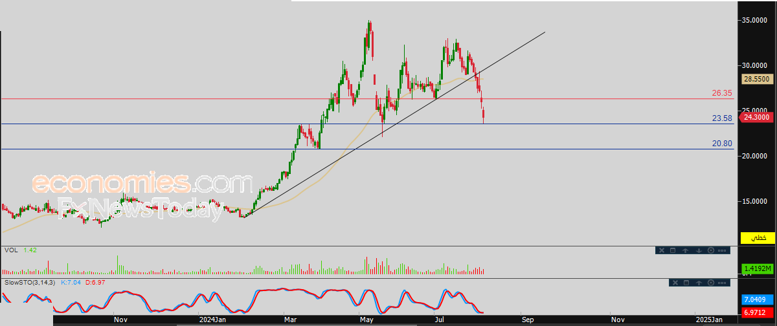Click the 24.3000 current price tag
Image resolution: width=777 pixels, height=326 pixels.
756,117
